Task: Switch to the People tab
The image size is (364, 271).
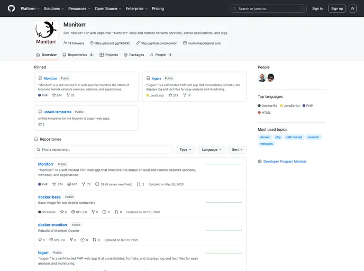Action: point(161,55)
